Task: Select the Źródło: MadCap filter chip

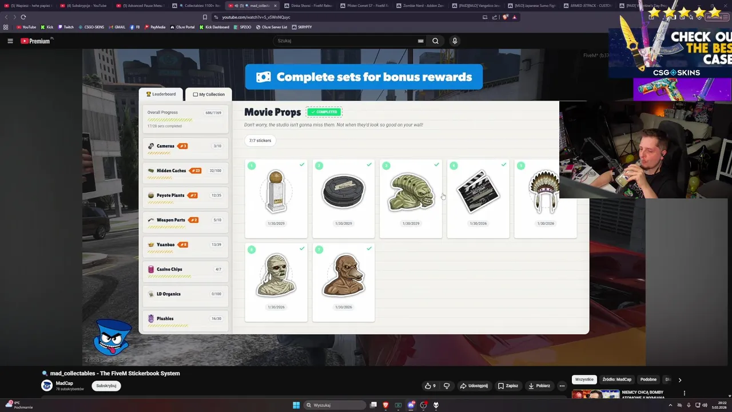Action: point(617,379)
